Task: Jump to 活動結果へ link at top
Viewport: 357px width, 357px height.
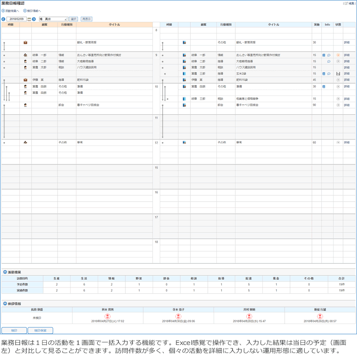Action: [11, 11]
